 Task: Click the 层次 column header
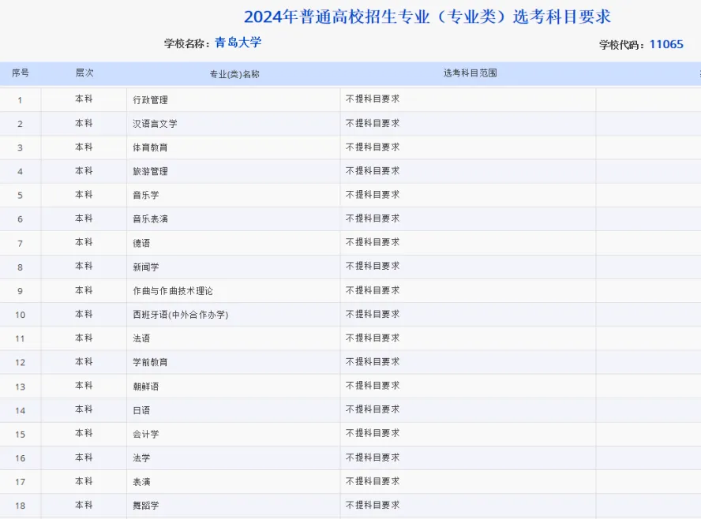coord(84,73)
